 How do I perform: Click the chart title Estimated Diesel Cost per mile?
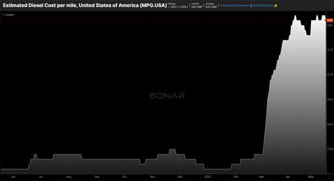tap(85, 5)
